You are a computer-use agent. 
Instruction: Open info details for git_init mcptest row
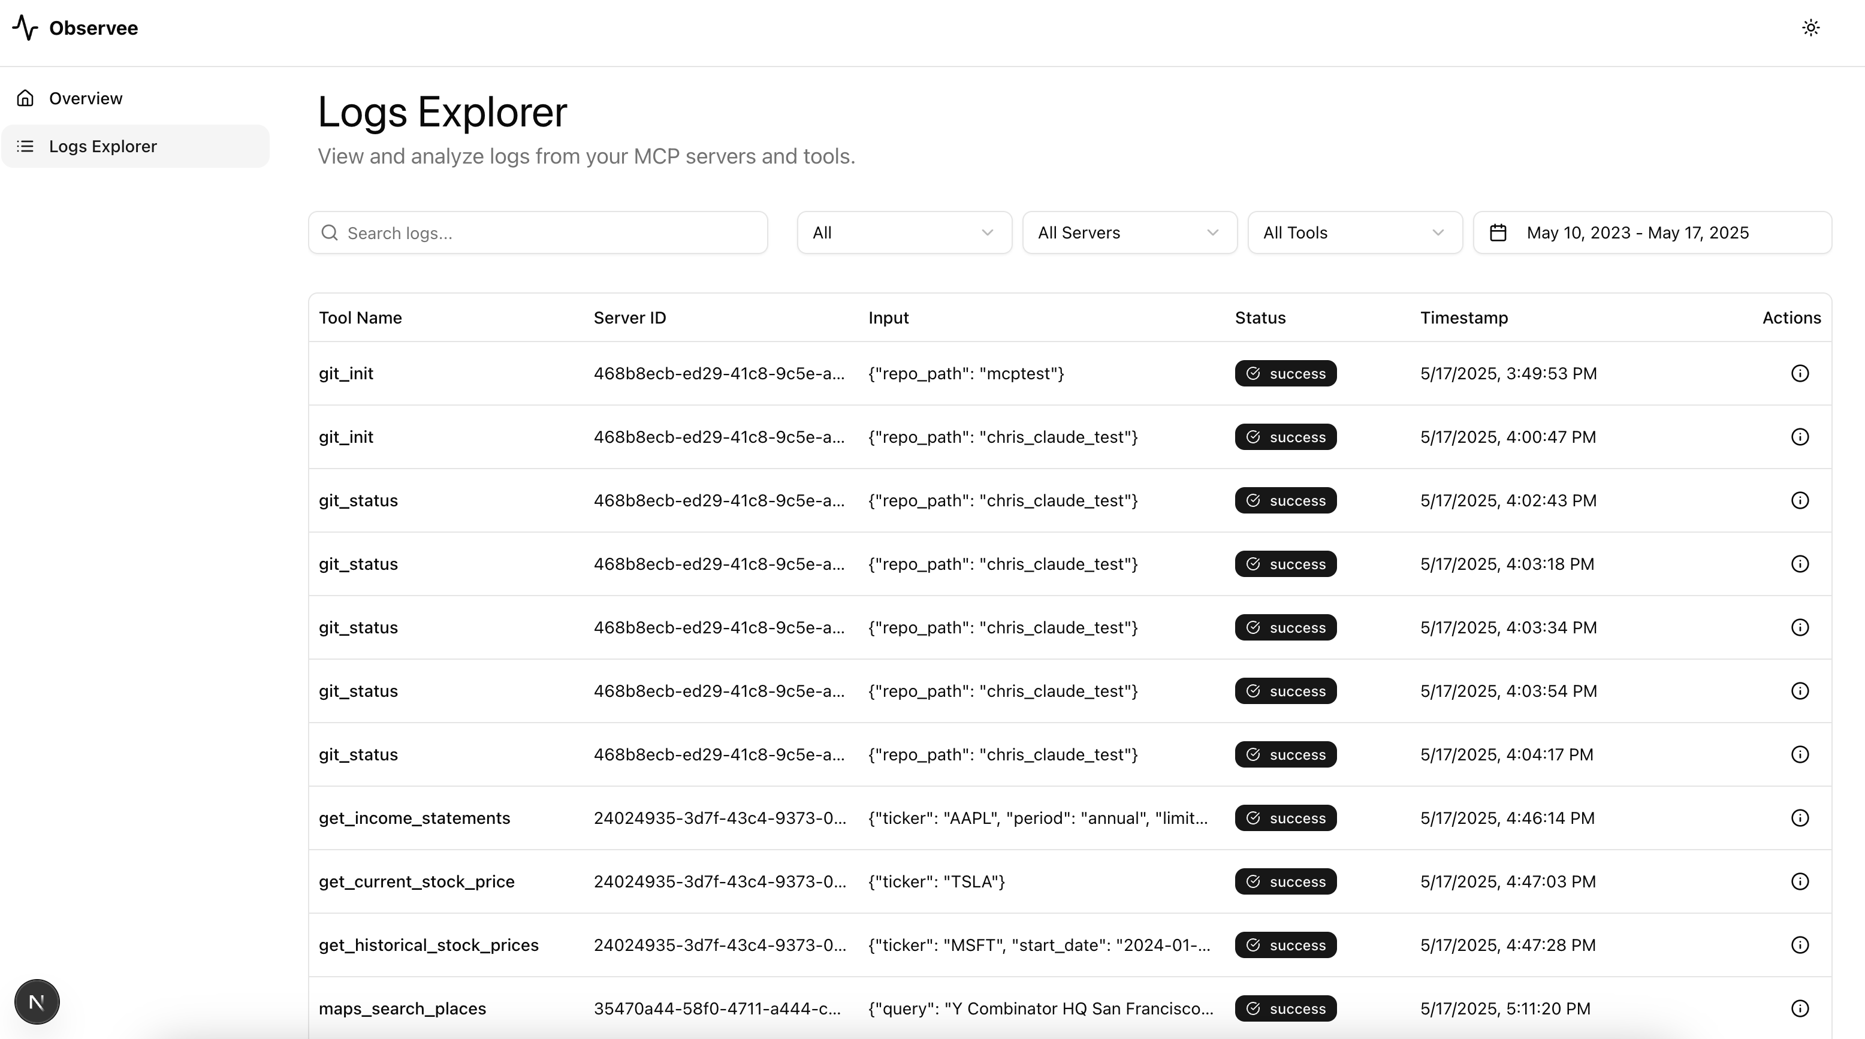click(1800, 374)
